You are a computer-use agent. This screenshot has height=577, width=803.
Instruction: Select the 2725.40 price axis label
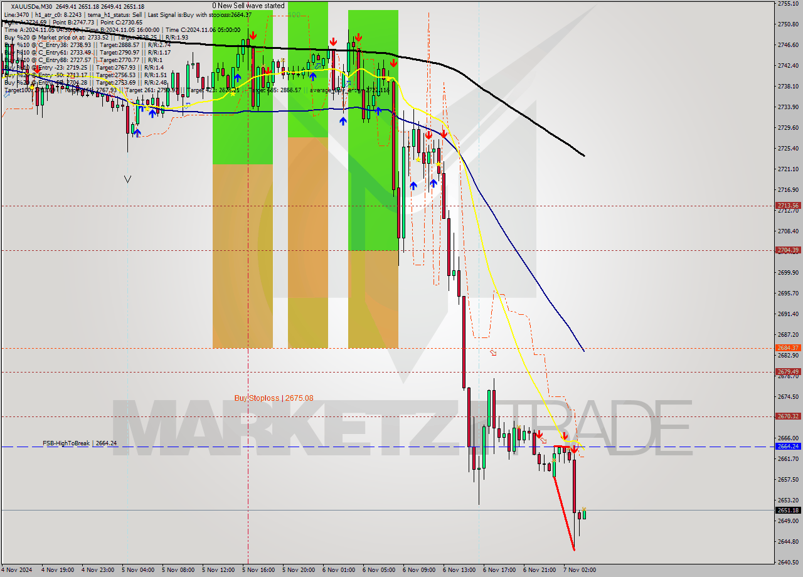788,149
